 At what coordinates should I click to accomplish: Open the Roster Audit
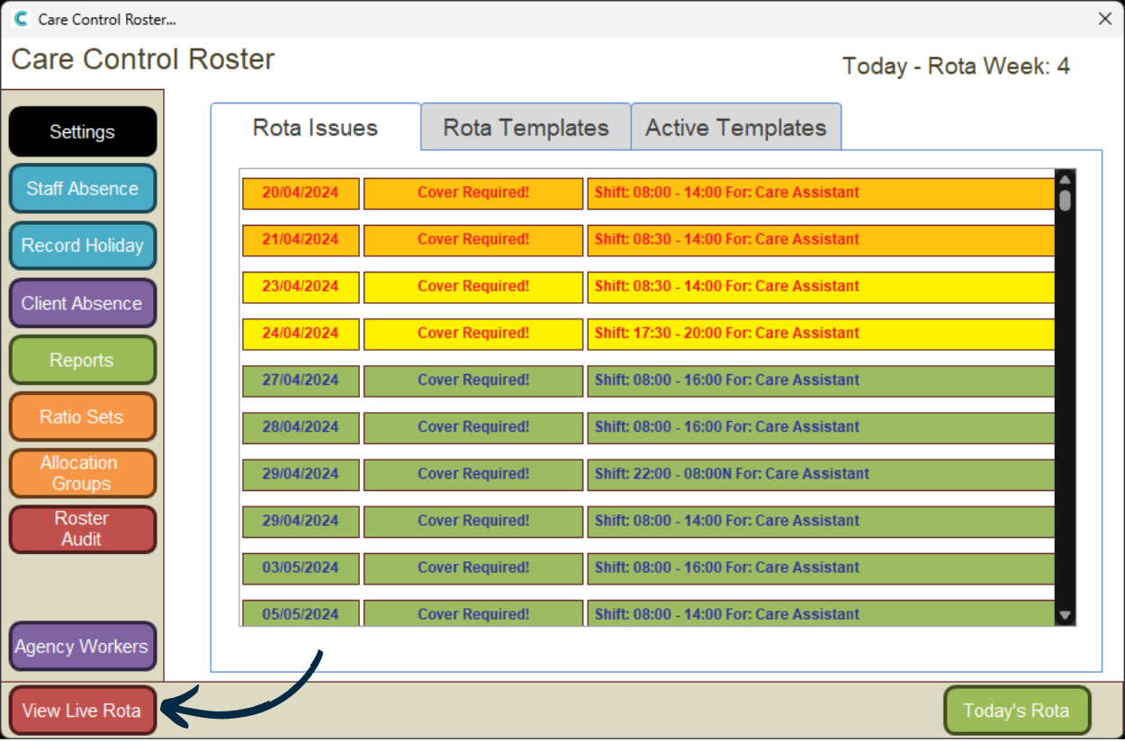click(x=82, y=529)
